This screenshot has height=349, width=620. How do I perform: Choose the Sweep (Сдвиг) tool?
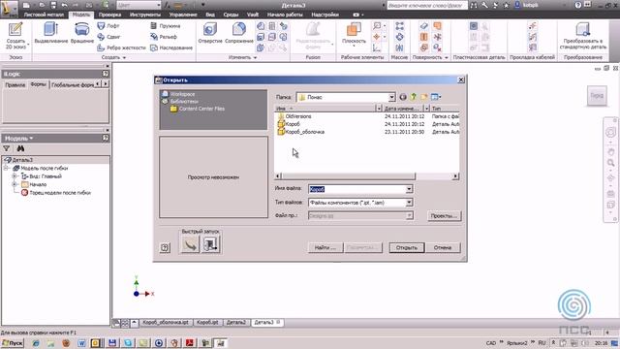108,37
